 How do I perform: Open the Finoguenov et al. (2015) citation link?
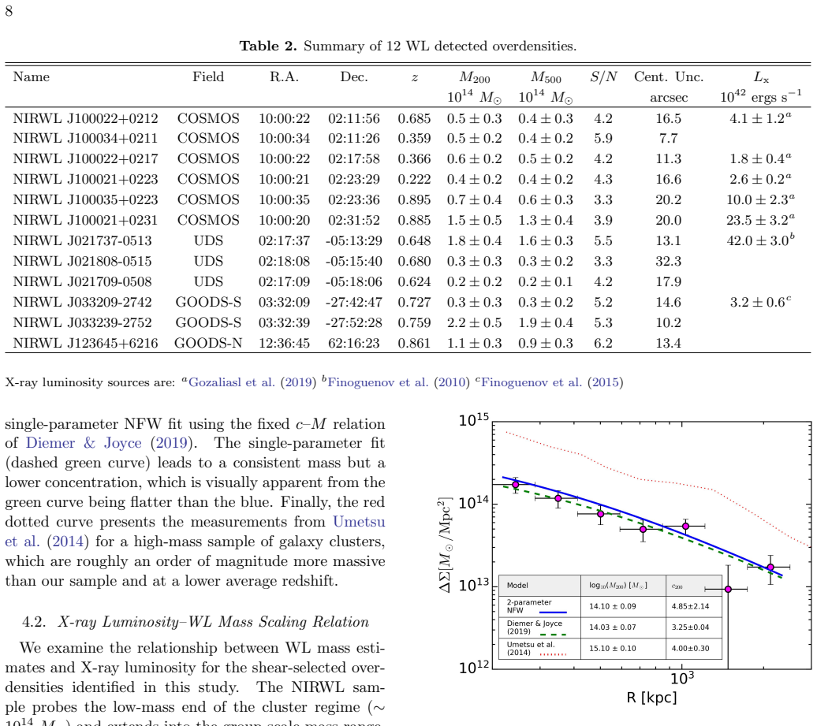(552, 382)
